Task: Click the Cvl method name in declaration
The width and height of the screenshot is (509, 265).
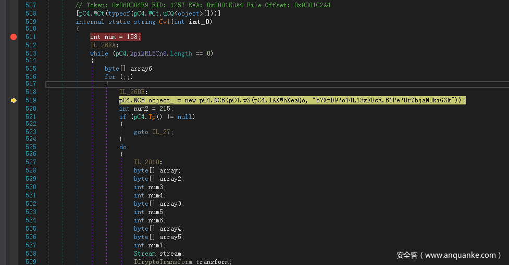Action: click(x=164, y=22)
